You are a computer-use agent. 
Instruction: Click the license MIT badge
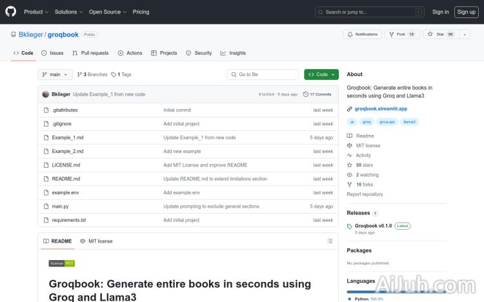62,263
